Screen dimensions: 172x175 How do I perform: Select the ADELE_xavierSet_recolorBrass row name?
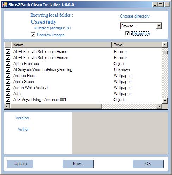(39, 52)
